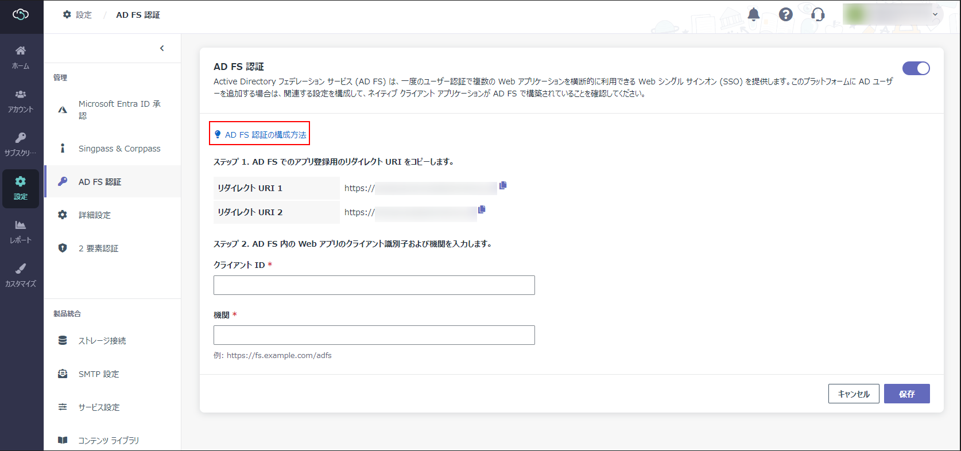Open ストレージ接続 menu item
The width and height of the screenshot is (961, 451).
pos(113,341)
